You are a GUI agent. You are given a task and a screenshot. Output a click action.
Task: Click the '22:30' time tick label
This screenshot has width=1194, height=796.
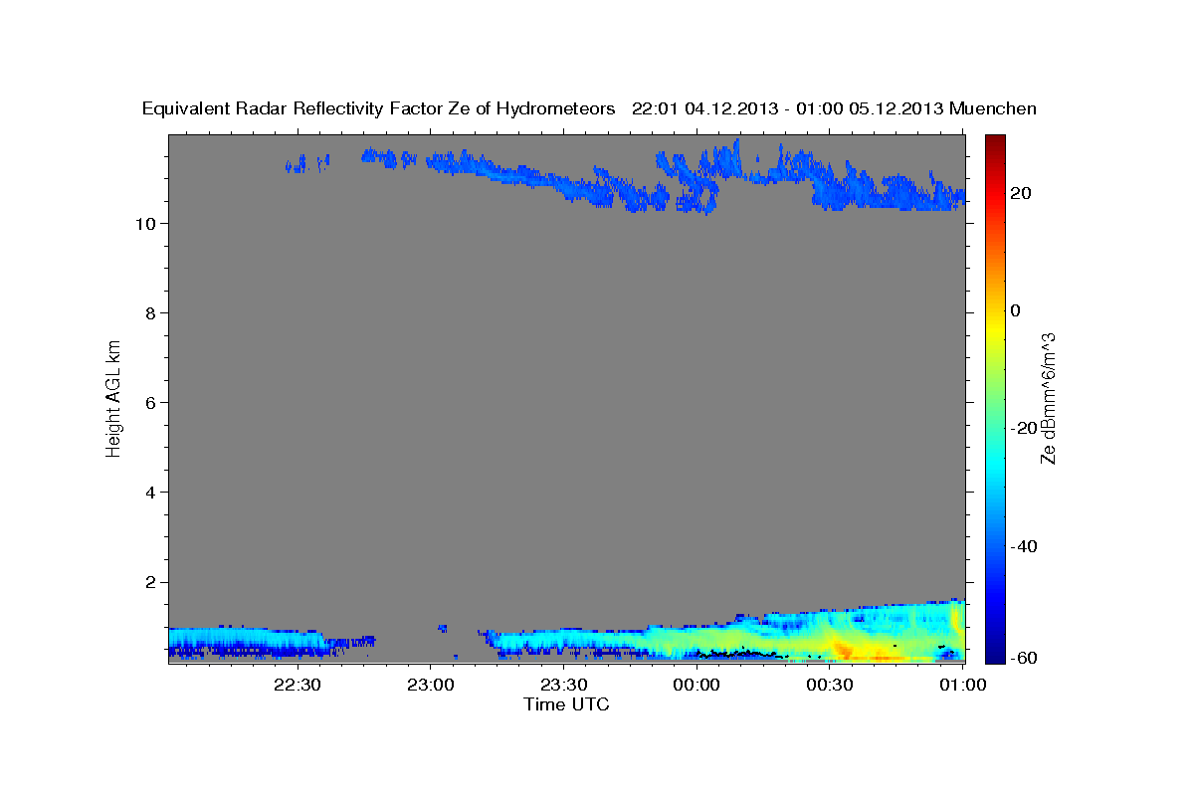298,685
